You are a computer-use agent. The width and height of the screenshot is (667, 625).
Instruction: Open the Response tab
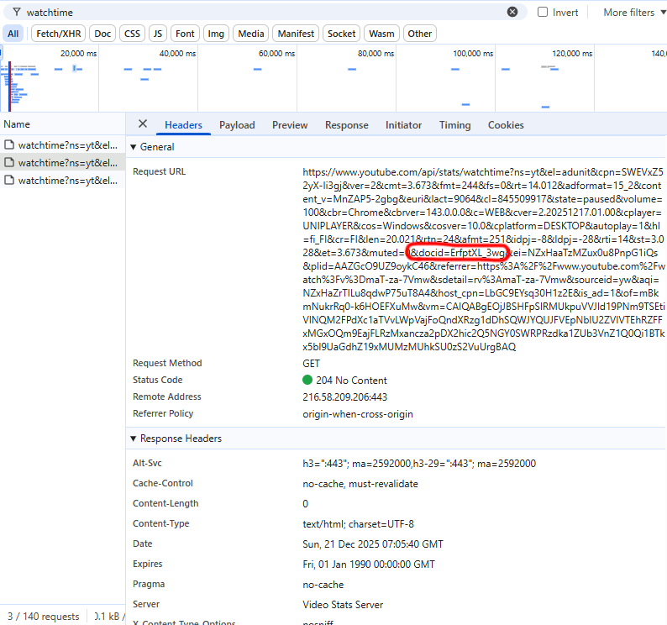click(x=347, y=124)
